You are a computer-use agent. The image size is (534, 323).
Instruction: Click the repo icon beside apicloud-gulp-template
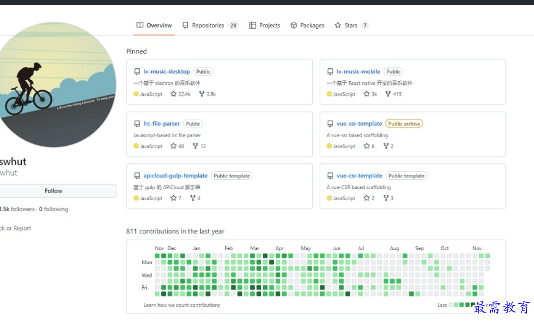(x=137, y=176)
